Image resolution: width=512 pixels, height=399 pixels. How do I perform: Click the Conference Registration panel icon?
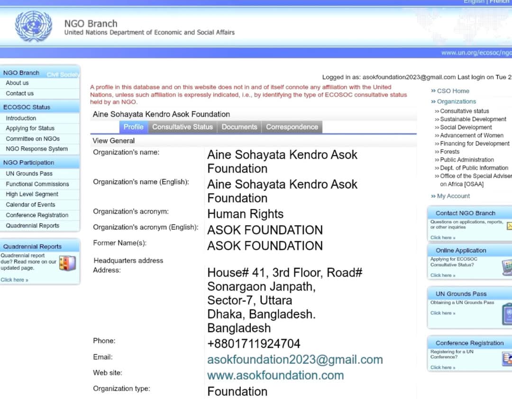(x=506, y=359)
